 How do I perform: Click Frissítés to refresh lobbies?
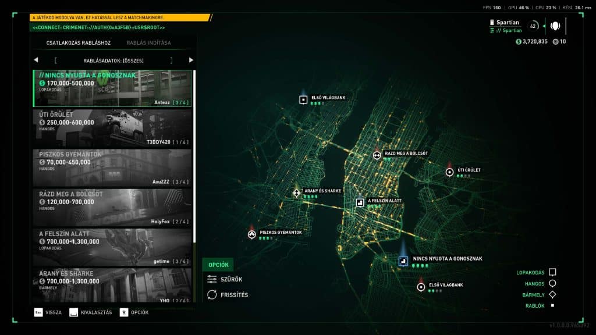pos(228,295)
